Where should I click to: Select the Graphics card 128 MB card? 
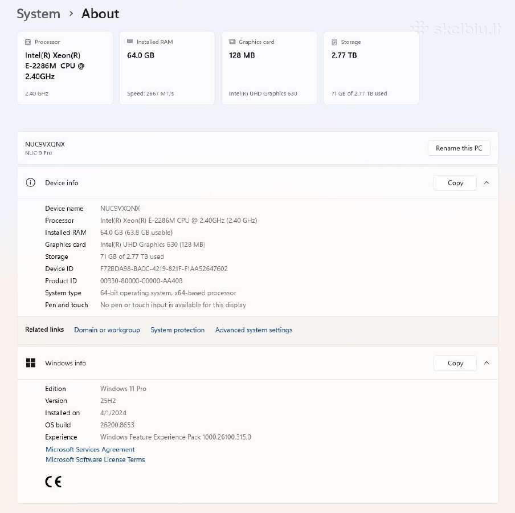click(269, 68)
